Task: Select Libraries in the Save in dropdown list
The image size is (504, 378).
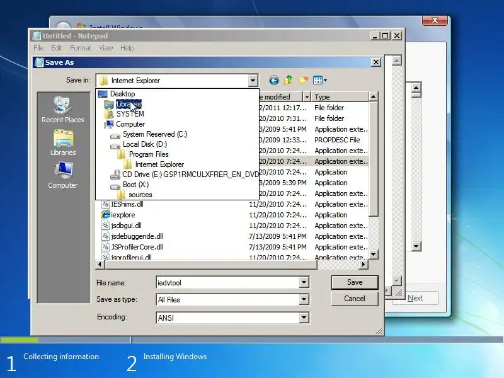Action: [x=129, y=104]
